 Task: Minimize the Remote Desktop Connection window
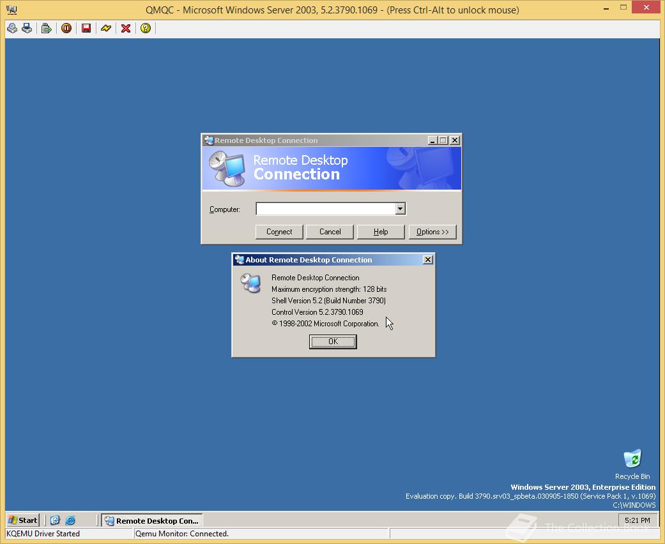[432, 140]
